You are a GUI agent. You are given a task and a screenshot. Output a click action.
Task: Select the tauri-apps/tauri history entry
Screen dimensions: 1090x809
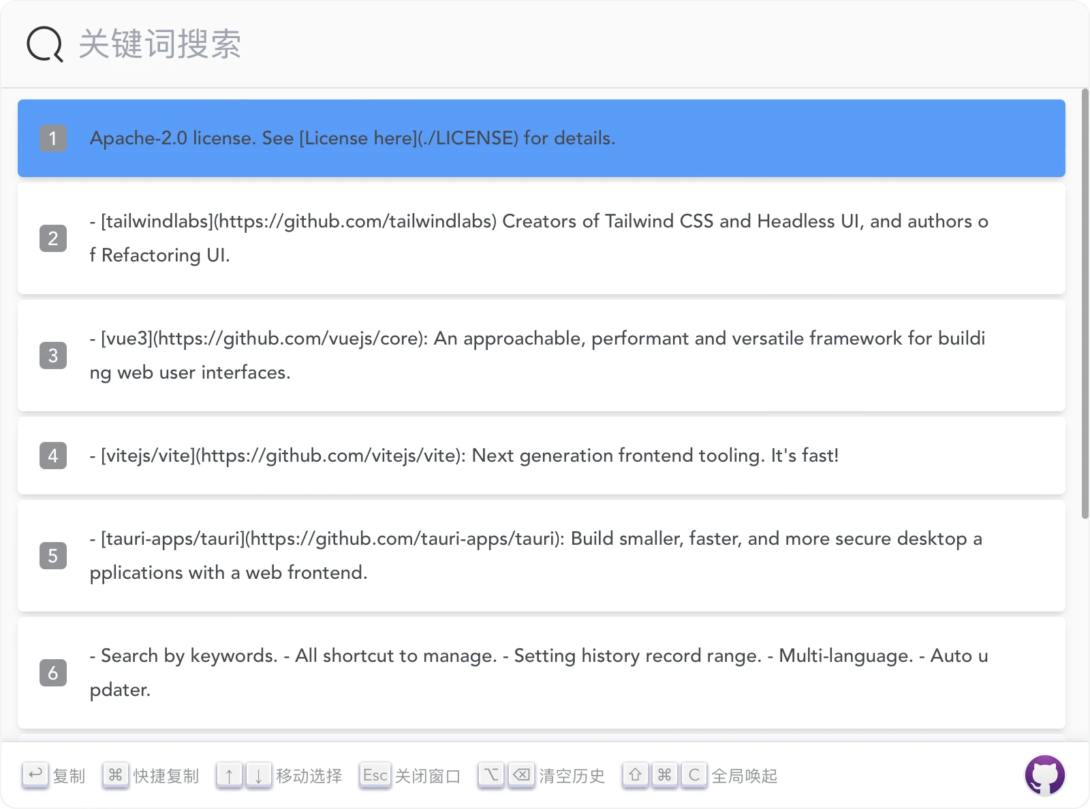click(x=542, y=556)
